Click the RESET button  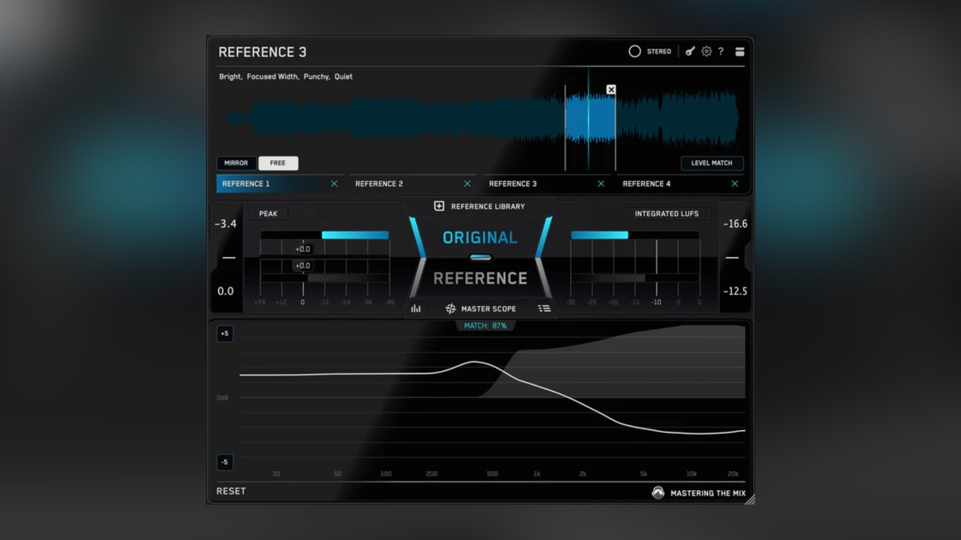point(231,491)
